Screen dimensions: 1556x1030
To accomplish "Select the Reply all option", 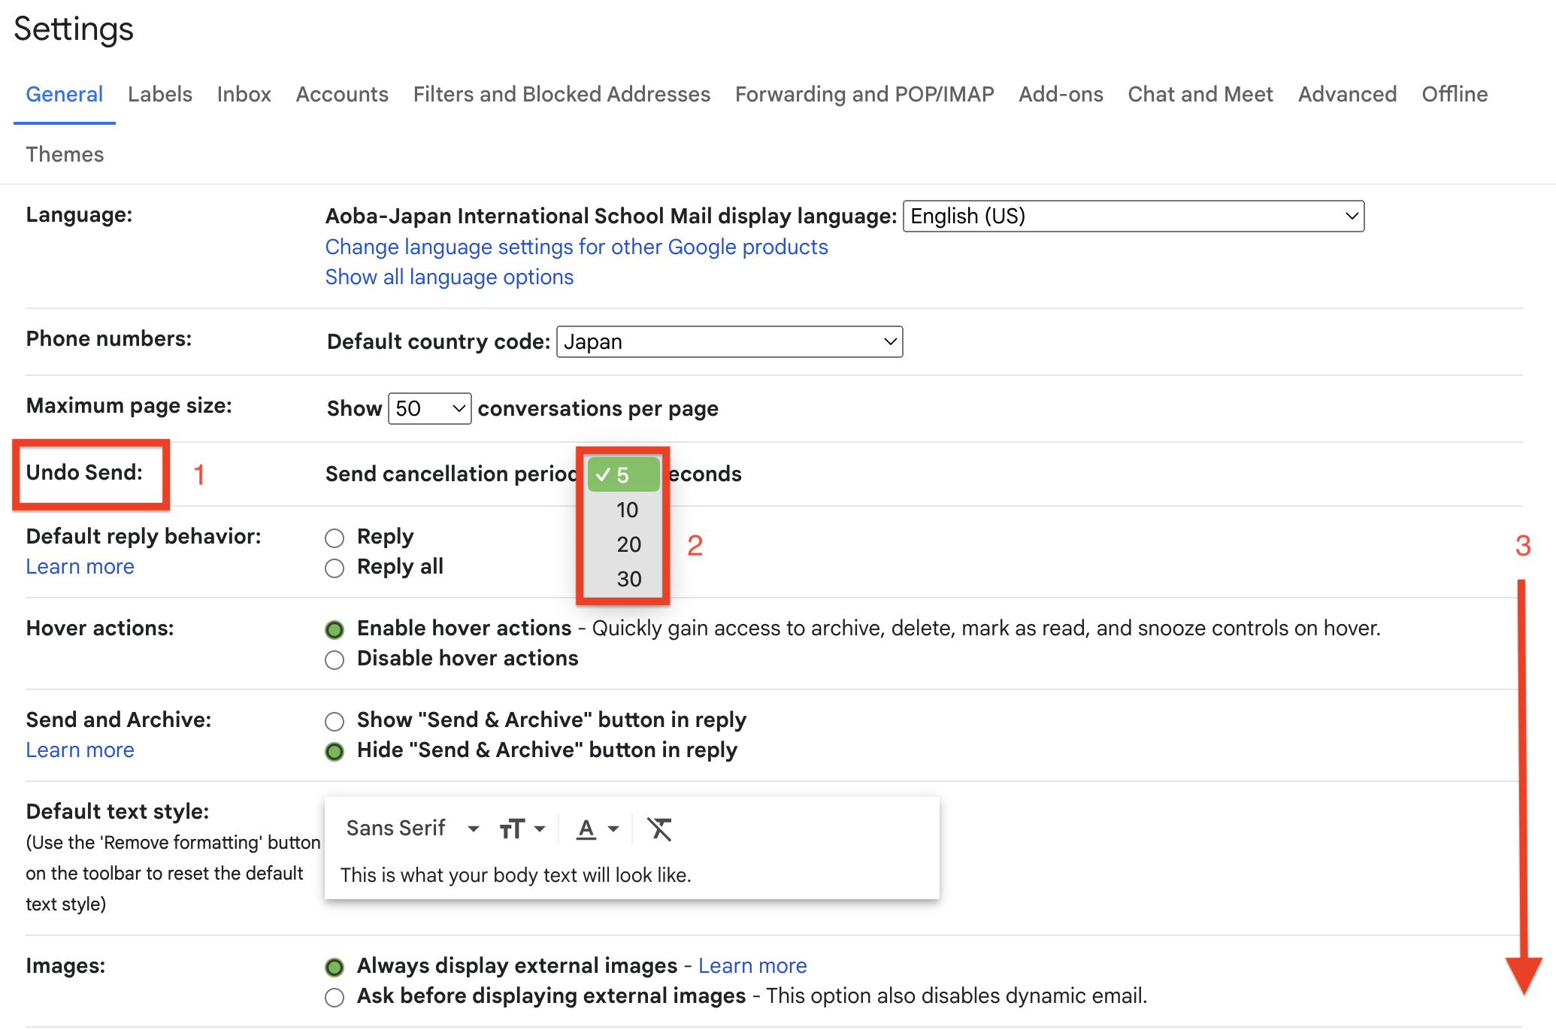I will tap(334, 568).
